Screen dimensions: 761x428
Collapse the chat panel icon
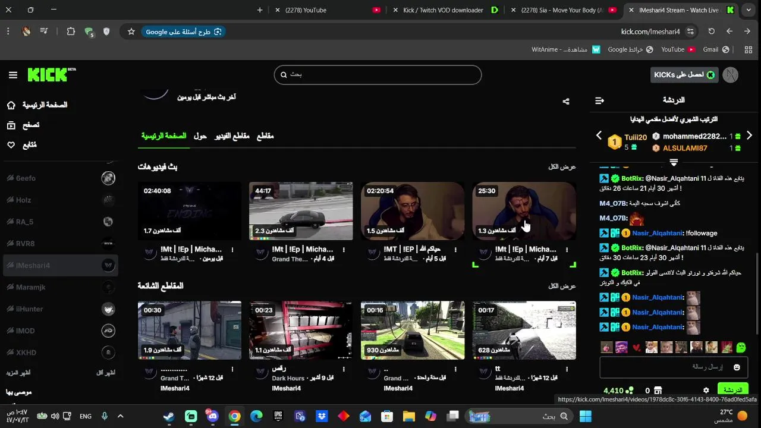599,100
